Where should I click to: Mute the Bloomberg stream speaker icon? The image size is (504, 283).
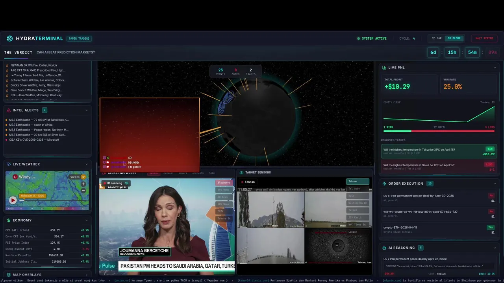tap(126, 183)
